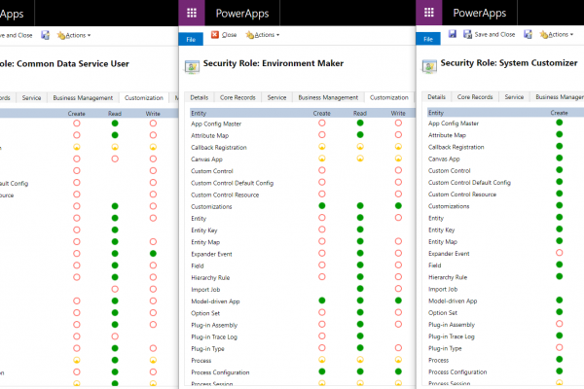Click Expander Event entity in Environment Maker
The width and height of the screenshot is (584, 389).
click(211, 254)
